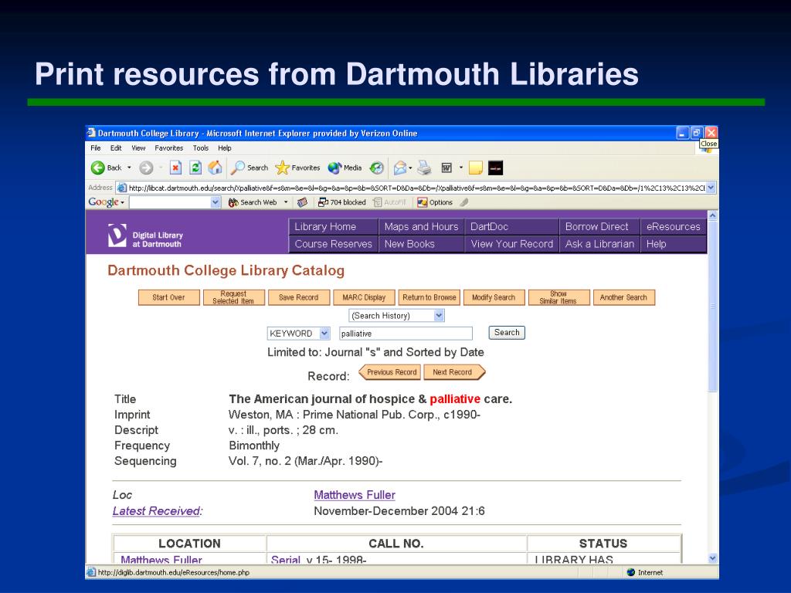
Task: Open the KEYWORD search type dropdown
Action: [324, 334]
